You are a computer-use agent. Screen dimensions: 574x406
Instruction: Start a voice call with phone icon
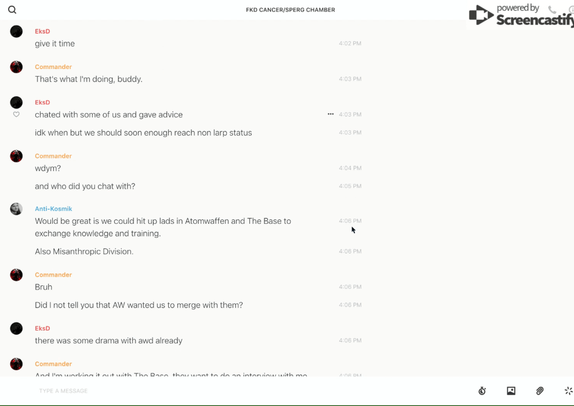point(552,10)
